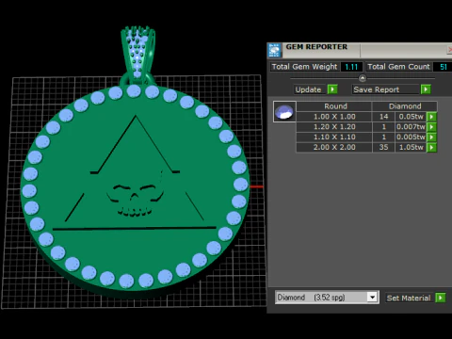Click the green arrow for 1.20 X 1.20 row
Image resolution: width=452 pixels, height=339 pixels.
coord(431,127)
